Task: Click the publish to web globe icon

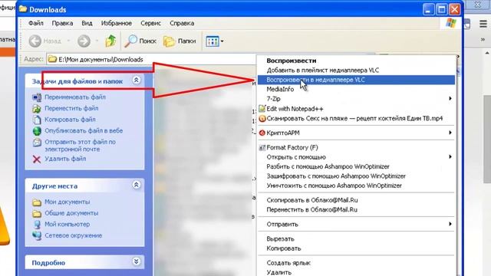Action: 37,131
